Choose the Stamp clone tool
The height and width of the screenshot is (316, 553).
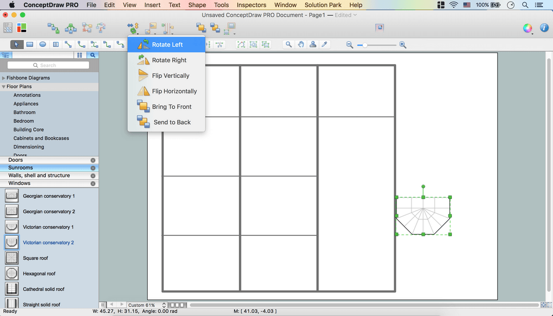[x=313, y=45]
